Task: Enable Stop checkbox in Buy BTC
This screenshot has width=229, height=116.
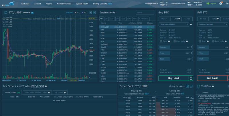Action: click(x=161, y=41)
